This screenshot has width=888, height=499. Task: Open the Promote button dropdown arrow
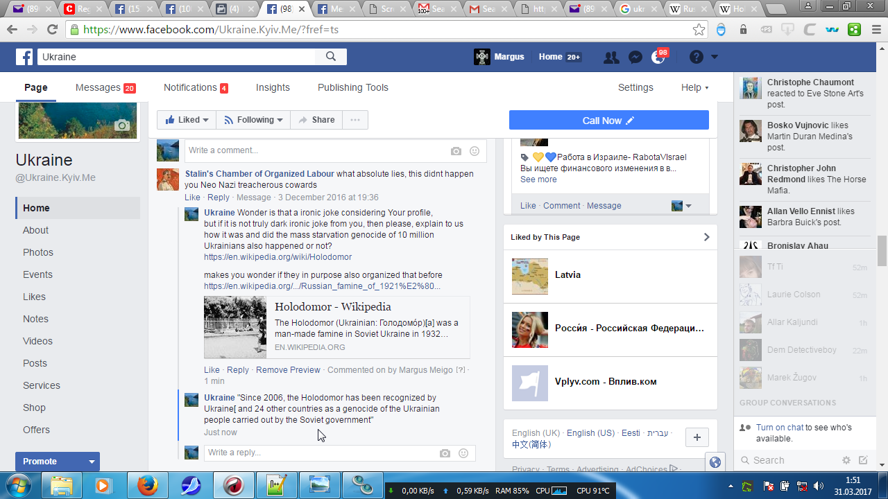coord(92,462)
